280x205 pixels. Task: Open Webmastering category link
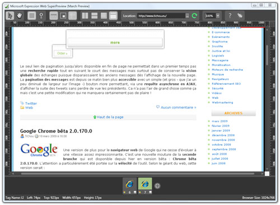pyautogui.click(x=222, y=102)
